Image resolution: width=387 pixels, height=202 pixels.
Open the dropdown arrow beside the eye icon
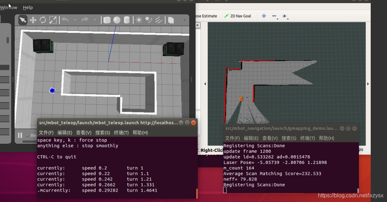tap(288, 19)
